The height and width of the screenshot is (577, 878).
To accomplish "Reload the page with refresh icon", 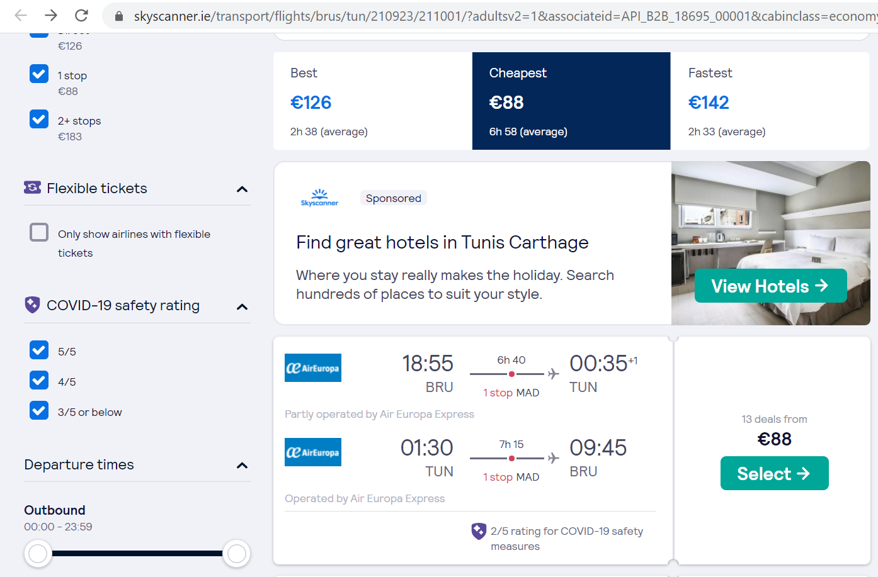I will coord(81,15).
